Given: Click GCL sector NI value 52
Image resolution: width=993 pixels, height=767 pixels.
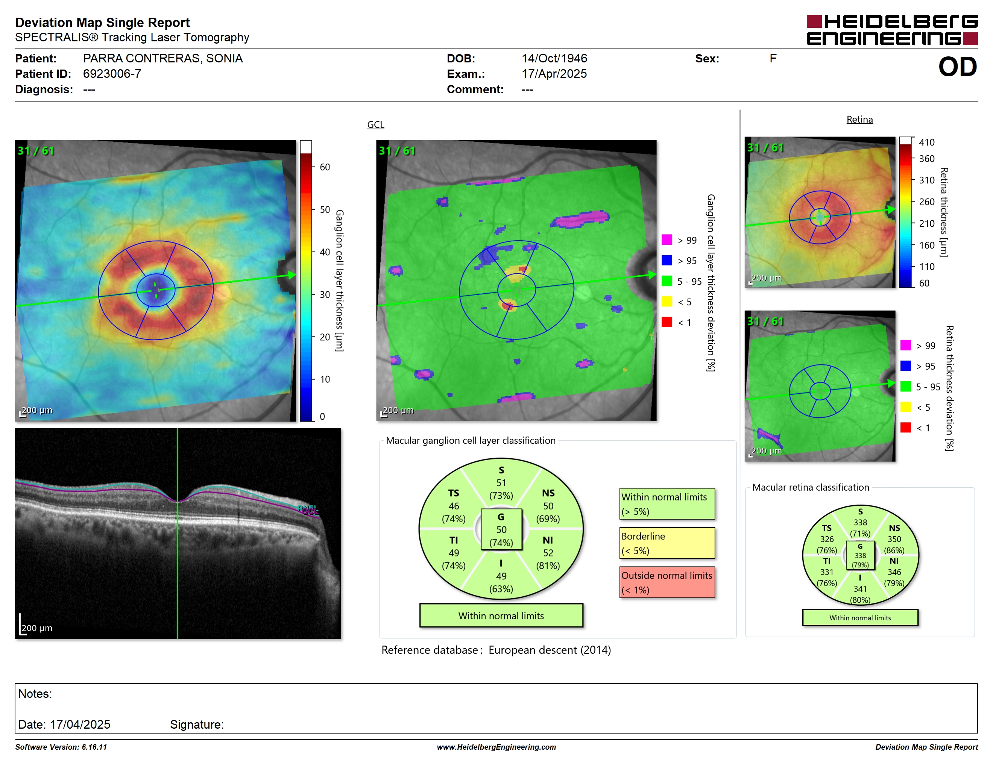Looking at the screenshot, I should pyautogui.click(x=548, y=553).
